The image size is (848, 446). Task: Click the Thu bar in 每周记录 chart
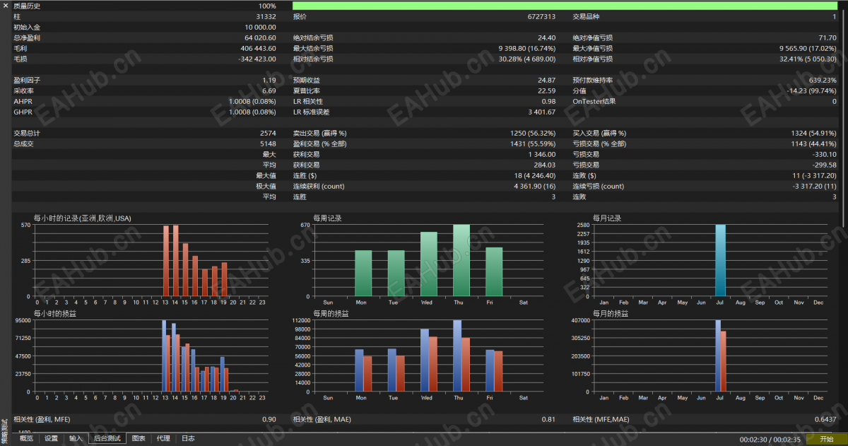[x=461, y=260]
